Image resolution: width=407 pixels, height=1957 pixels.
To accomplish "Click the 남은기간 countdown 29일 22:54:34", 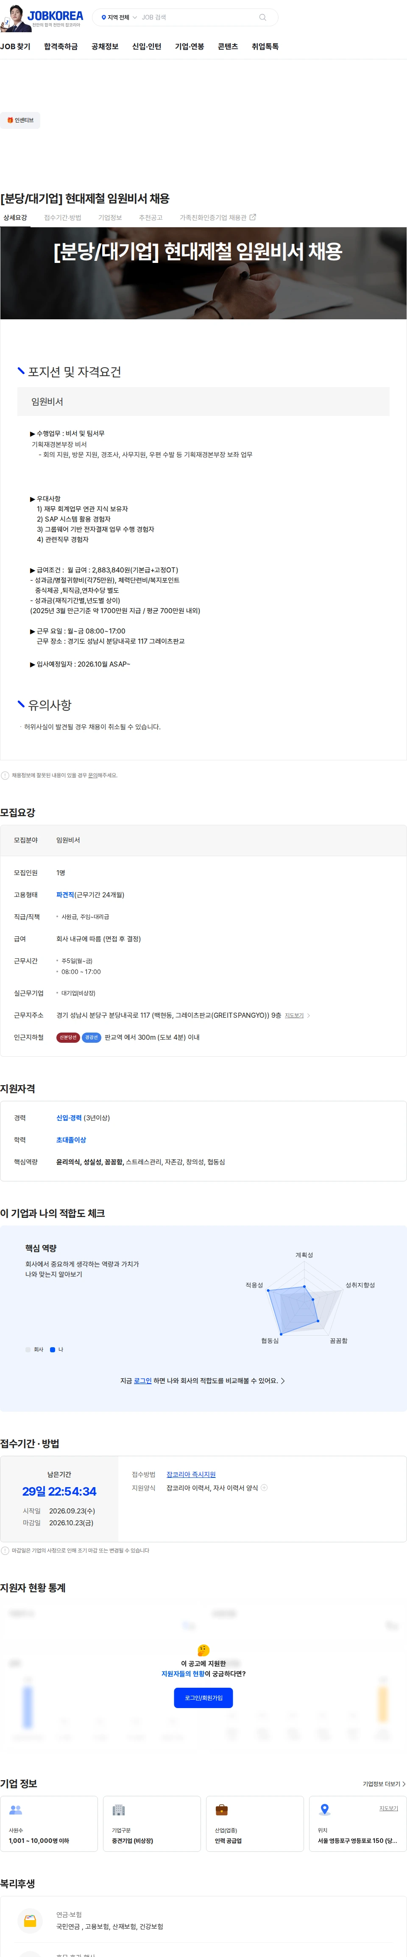I will [x=59, y=1492].
